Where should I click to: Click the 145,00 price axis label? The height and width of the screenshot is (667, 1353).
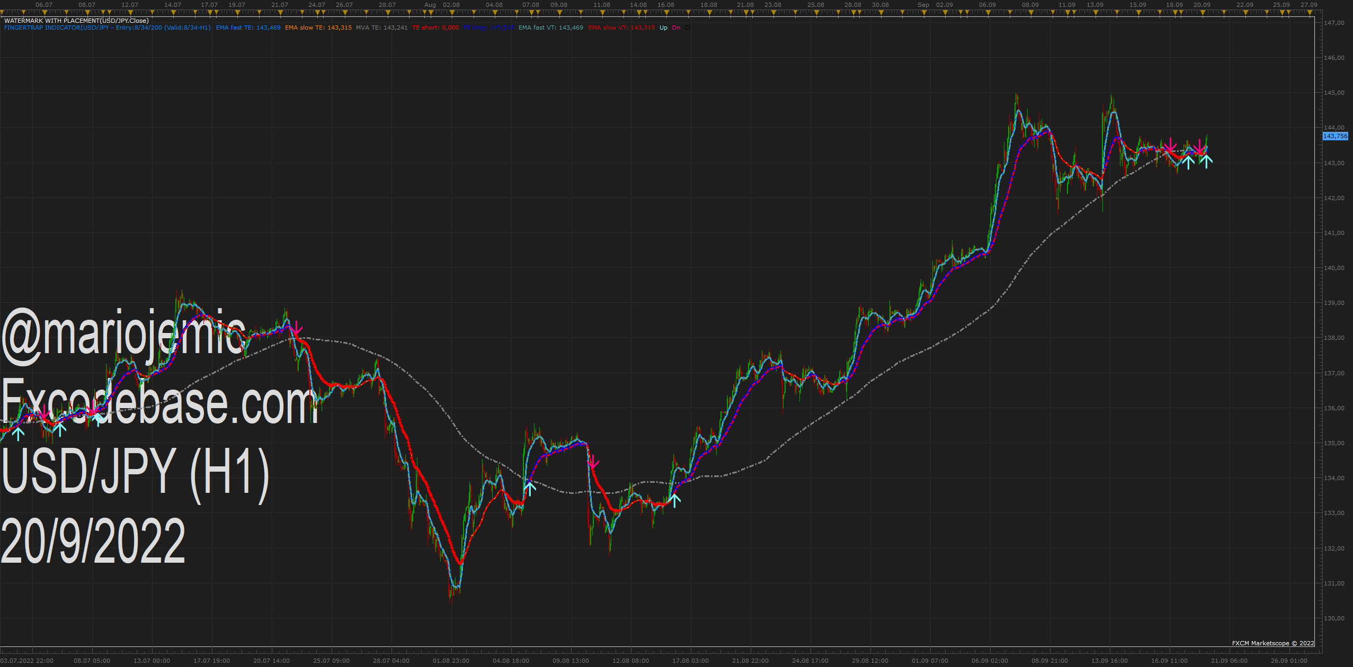[1334, 93]
